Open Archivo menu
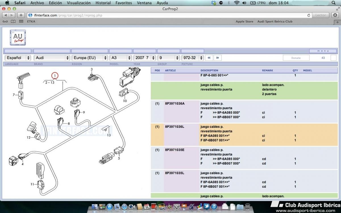341x213 pixels. coord(37,3)
